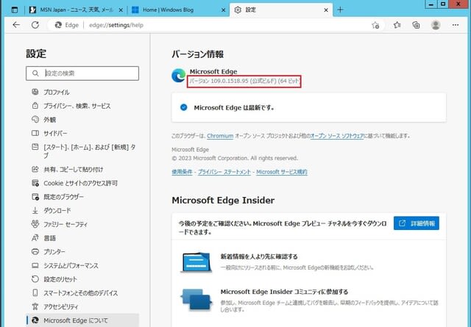
Task: Add this page to favorites star
Action: (x=375, y=25)
